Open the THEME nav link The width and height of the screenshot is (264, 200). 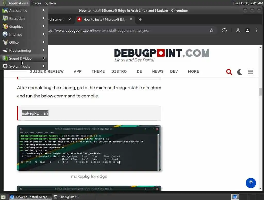98,71
